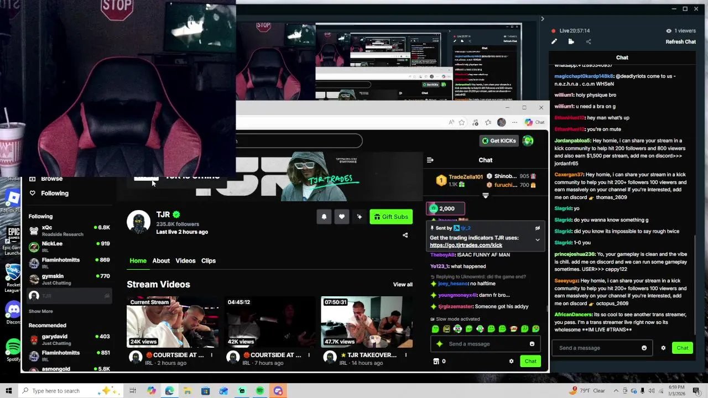Switch to the Clips tab
The image size is (708, 398).
[x=209, y=261]
